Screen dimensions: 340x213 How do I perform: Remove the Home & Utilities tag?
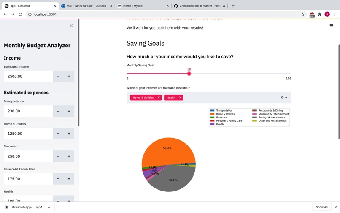pyautogui.click(x=159, y=98)
